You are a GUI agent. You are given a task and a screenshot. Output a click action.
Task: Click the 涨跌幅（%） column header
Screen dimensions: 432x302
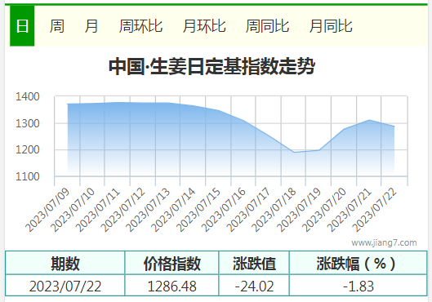(359, 263)
